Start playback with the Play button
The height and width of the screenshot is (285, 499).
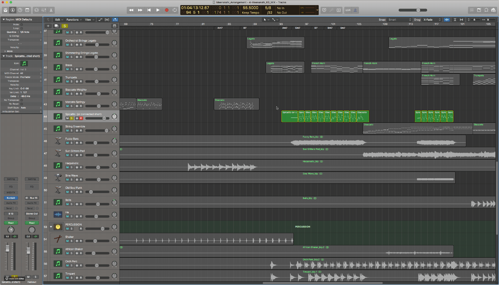[x=158, y=10]
